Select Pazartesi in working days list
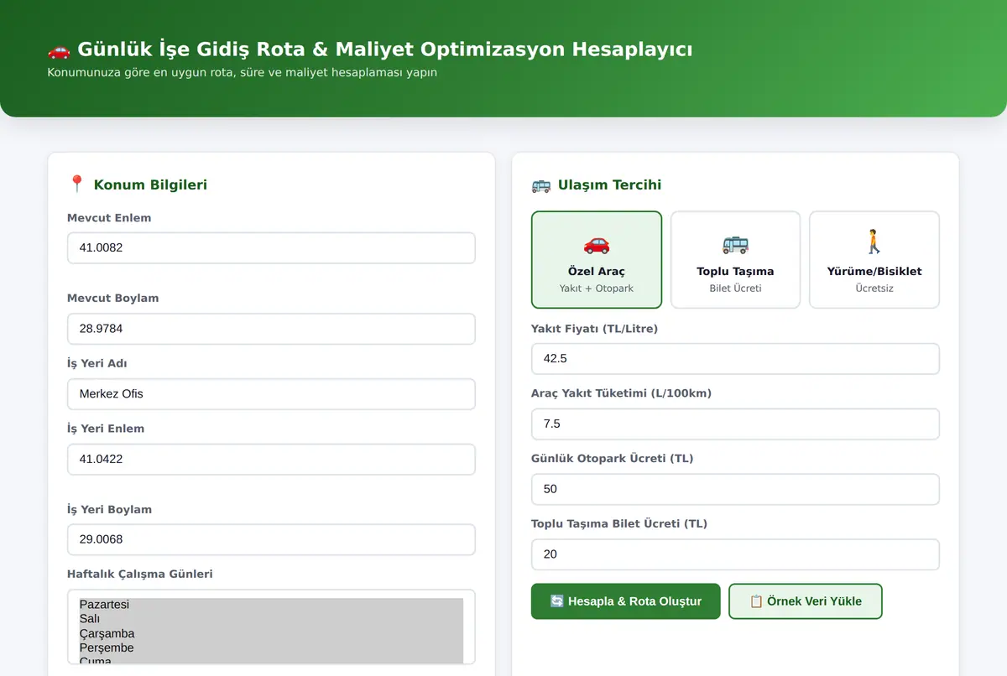Viewport: 1007px width, 676px height. [x=271, y=605]
